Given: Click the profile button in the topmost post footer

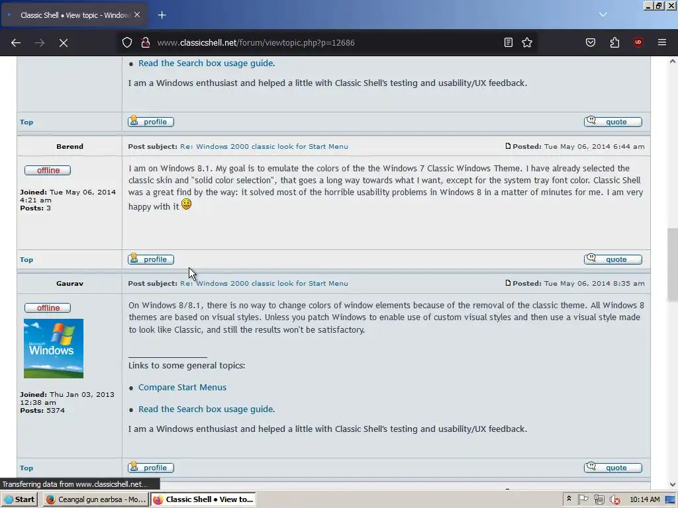Looking at the screenshot, I should (x=151, y=122).
